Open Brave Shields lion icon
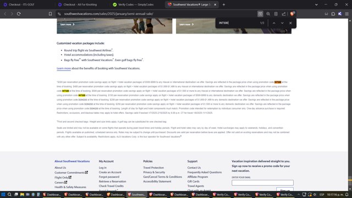The height and width of the screenshot is (198, 352). [292, 14]
